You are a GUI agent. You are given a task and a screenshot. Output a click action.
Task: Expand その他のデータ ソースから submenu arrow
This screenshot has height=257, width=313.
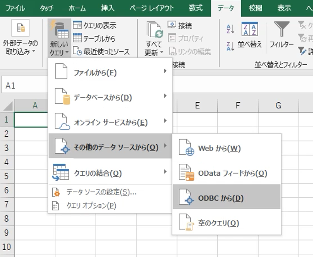(165, 145)
